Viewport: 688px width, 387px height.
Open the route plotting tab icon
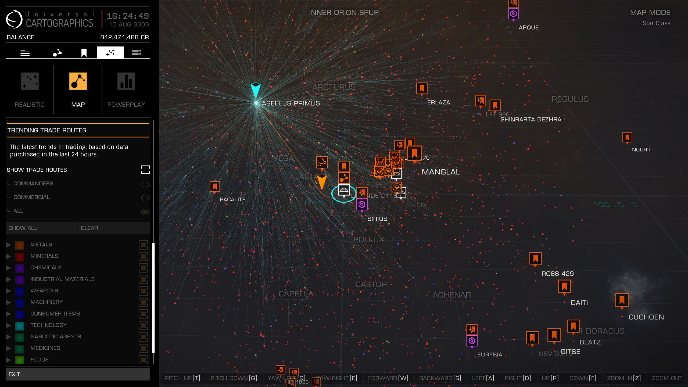pyautogui.click(x=57, y=53)
